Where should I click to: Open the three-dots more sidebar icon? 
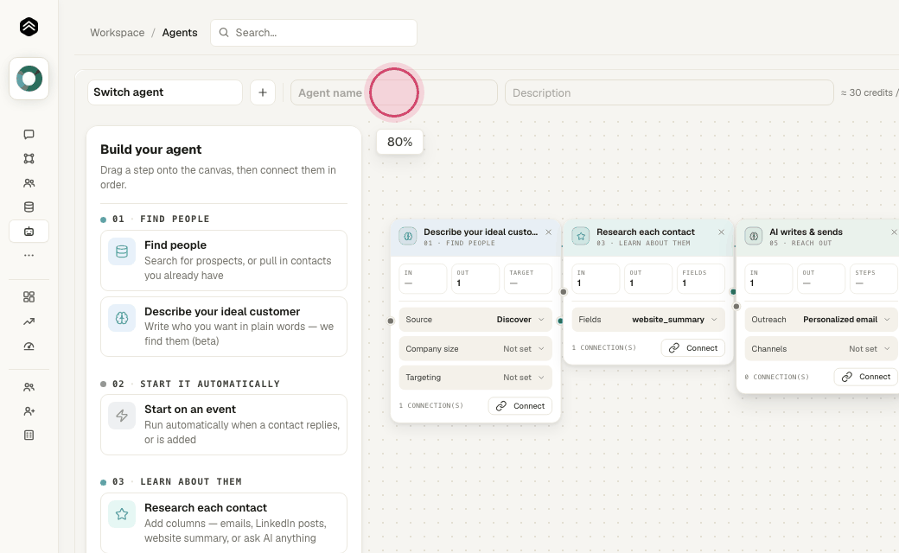pos(29,256)
